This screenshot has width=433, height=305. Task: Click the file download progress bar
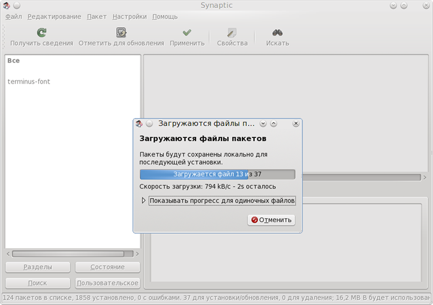pyautogui.click(x=217, y=174)
